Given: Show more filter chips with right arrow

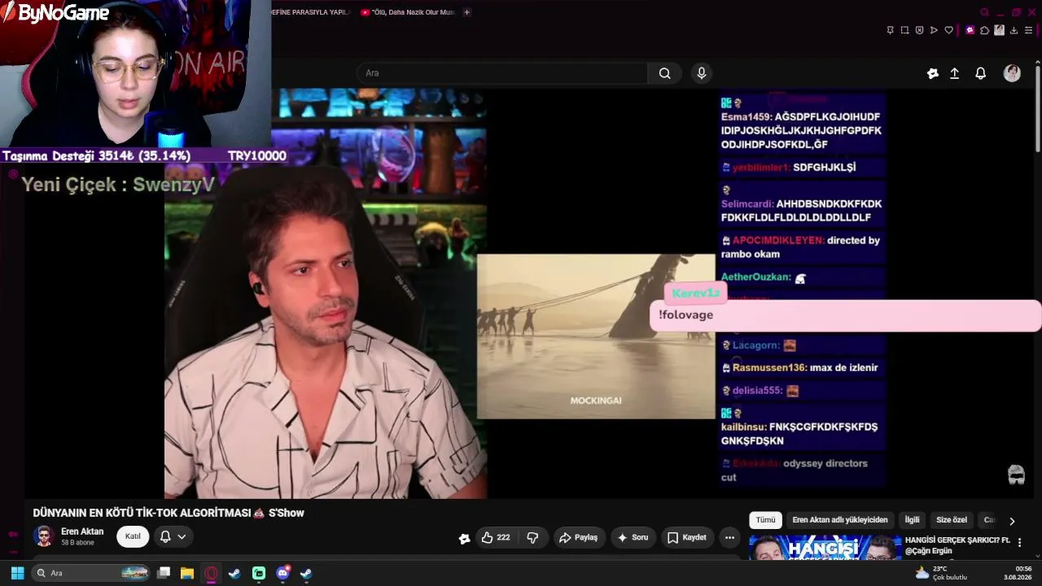Looking at the screenshot, I should coord(1012,521).
